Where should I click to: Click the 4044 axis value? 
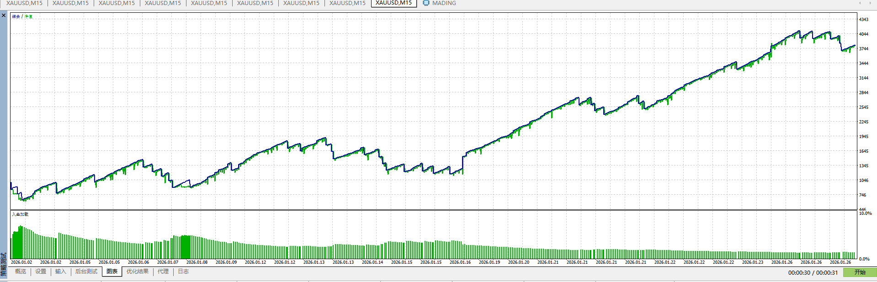pos(863,34)
